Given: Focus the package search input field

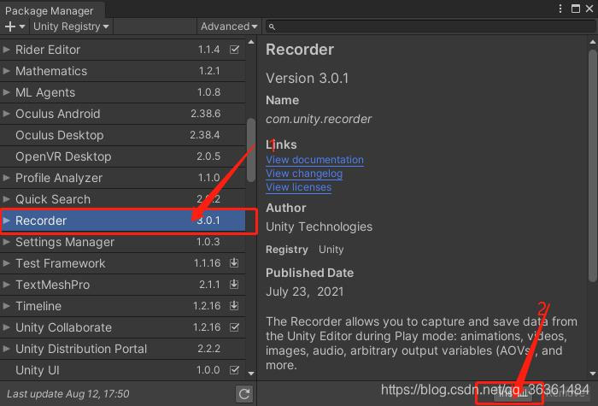Looking at the screenshot, I should click(431, 26).
